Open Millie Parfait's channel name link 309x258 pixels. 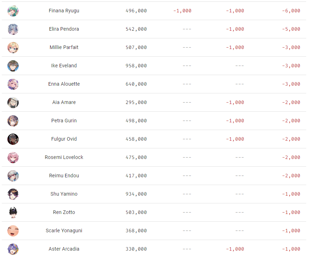point(64,47)
